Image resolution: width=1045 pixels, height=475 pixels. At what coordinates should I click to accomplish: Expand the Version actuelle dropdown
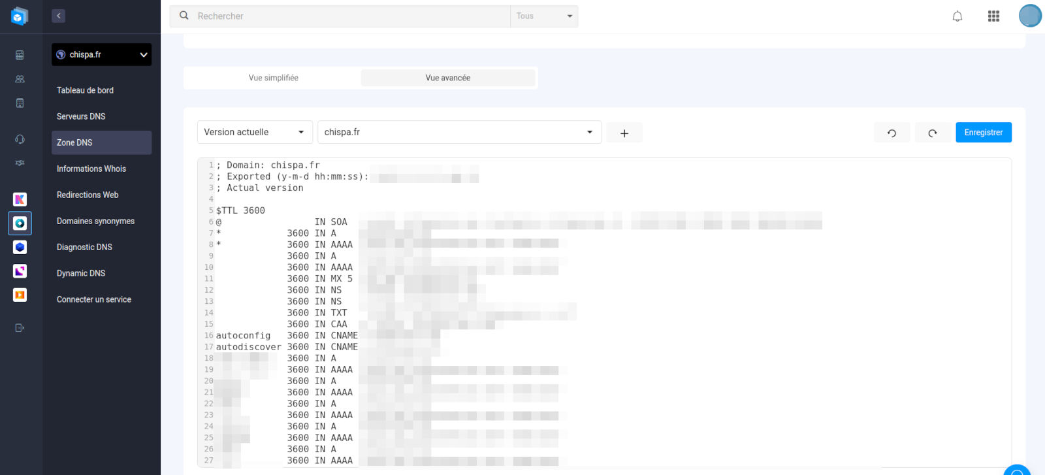point(255,132)
